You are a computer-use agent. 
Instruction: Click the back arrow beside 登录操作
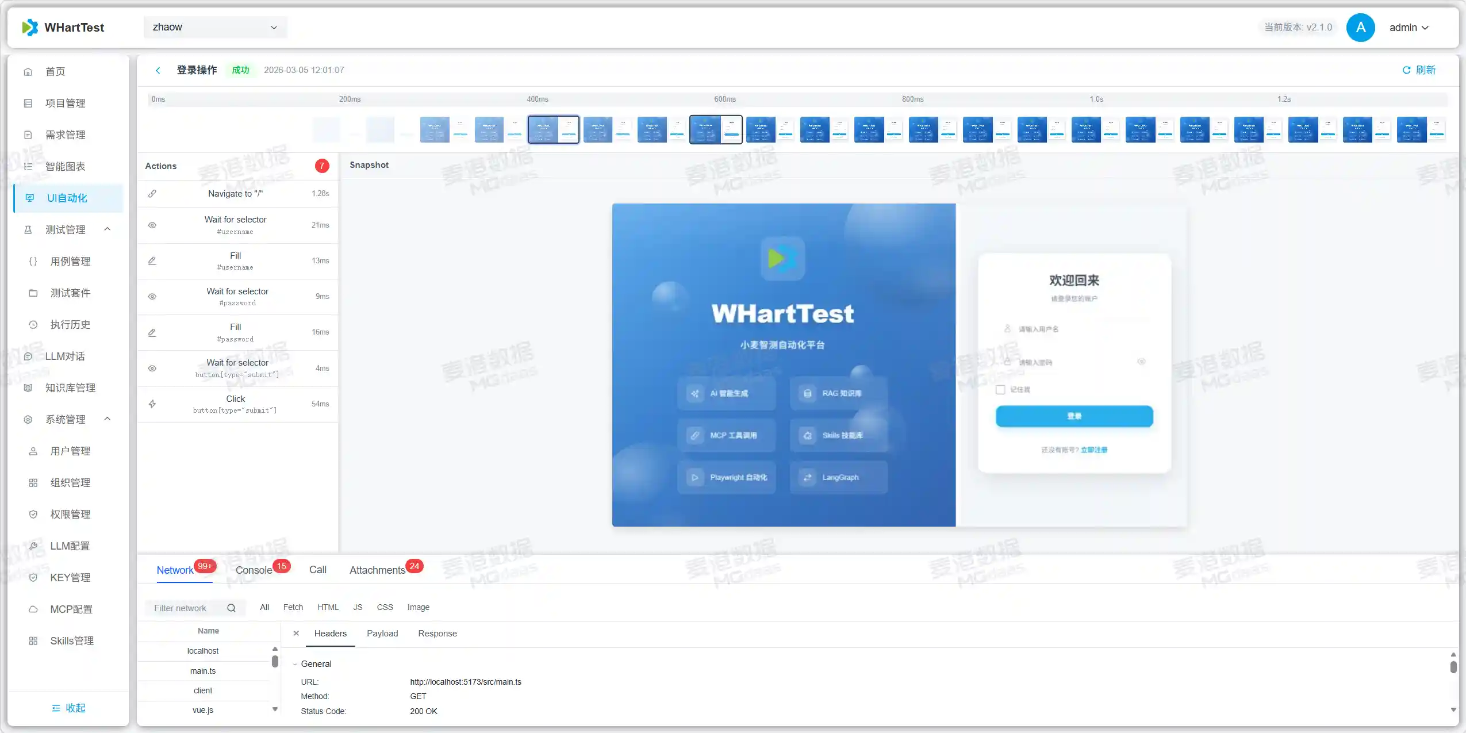158,70
